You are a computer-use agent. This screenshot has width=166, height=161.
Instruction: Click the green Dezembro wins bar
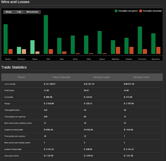(x=153, y=44)
